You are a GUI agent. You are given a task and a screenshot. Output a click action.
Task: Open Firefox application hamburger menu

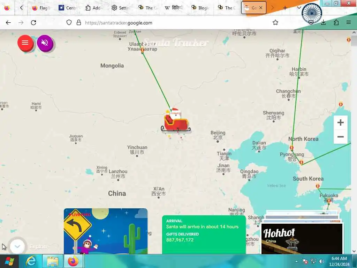pos(349,22)
